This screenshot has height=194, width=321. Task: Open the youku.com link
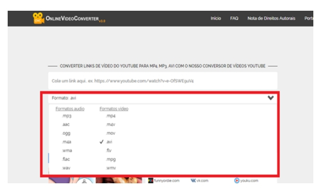pos(249,181)
